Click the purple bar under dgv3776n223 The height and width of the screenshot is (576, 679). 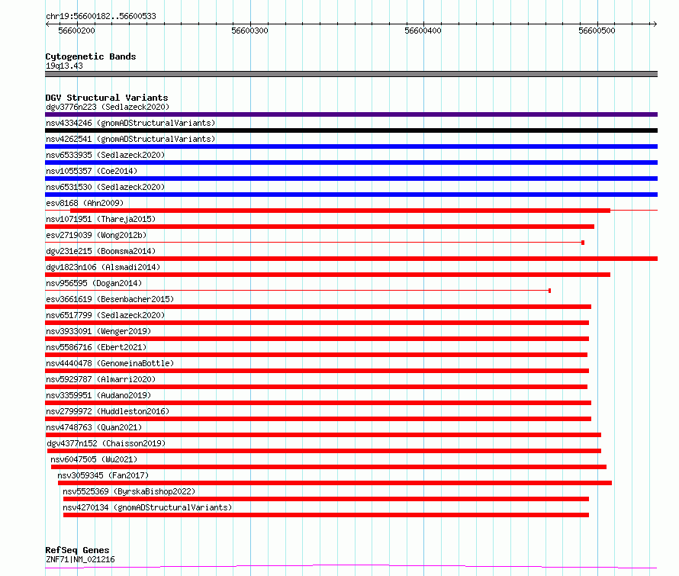351,114
